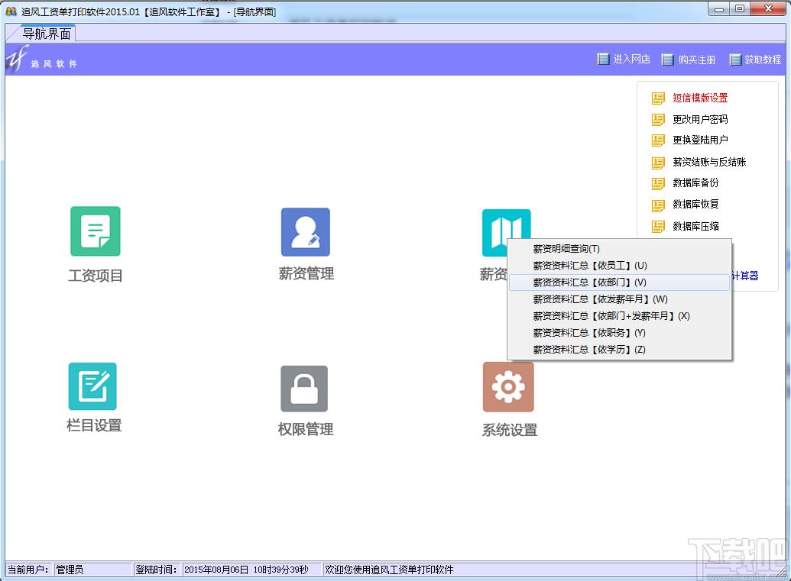The width and height of the screenshot is (791, 581).
Task: Click the icon beside 数据库备份
Action: (658, 183)
